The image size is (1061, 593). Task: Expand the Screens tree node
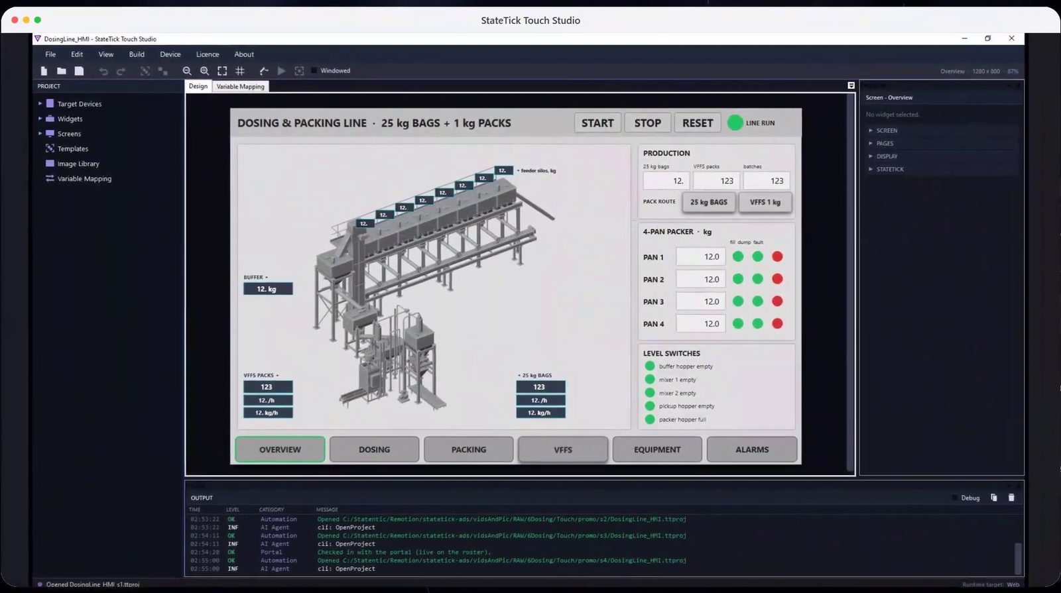40,133
